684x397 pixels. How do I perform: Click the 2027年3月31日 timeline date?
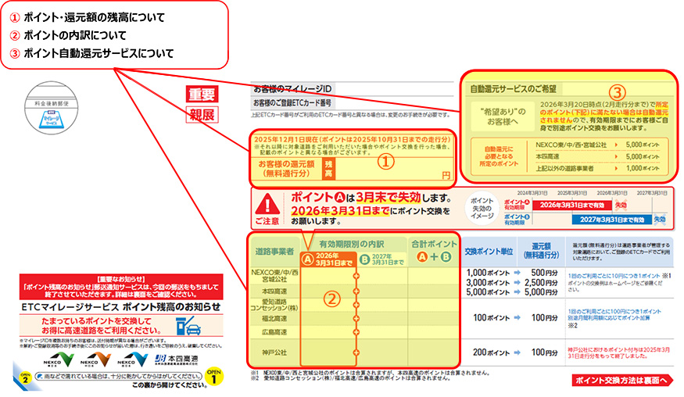pos(652,193)
